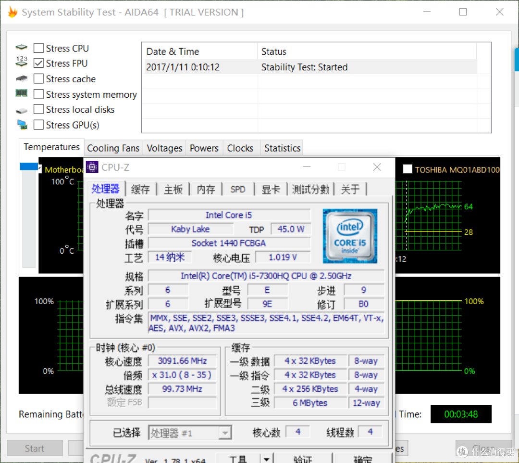This screenshot has width=519, height=463.
Task: Click the Socket 1440 FCBGA field
Action: tap(229, 243)
